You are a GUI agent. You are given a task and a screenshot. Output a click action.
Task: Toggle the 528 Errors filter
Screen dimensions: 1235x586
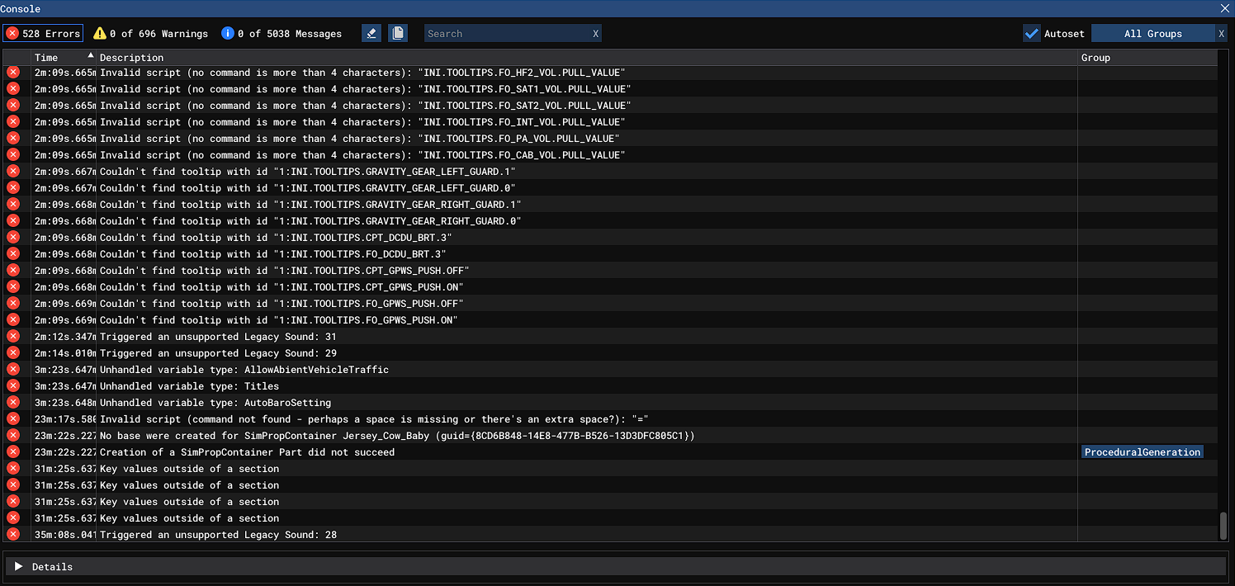43,34
